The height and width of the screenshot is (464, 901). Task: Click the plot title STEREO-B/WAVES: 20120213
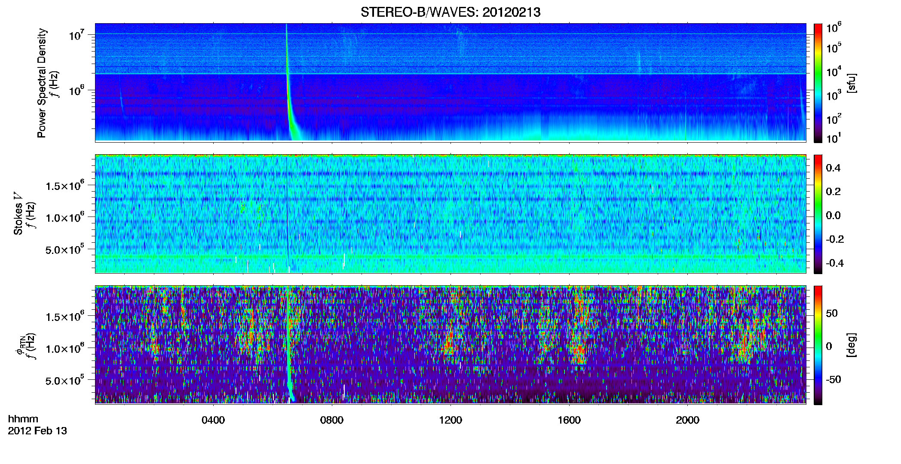pos(450,12)
